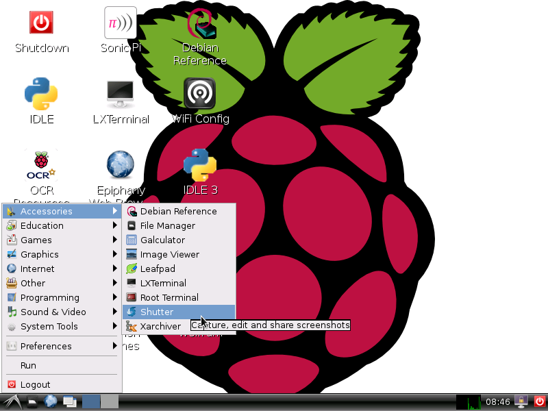This screenshot has height=411, width=548.
Task: Launch the Shutter screenshot tool
Action: (x=179, y=312)
